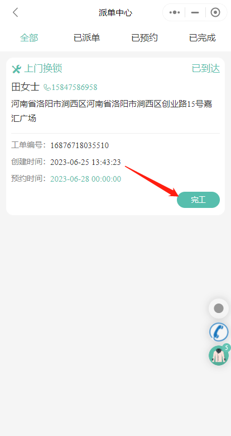Open the three-dot more options menu
231x436 pixels.
[175, 12]
